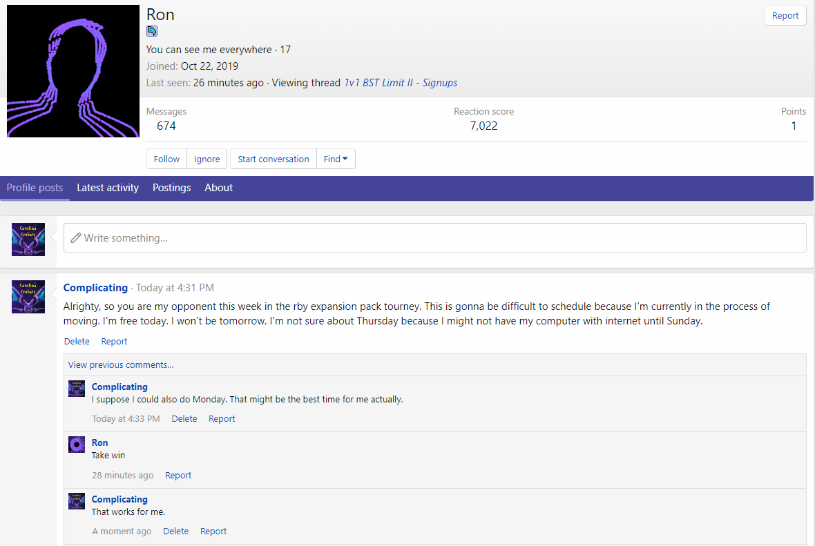Open the 1v1 BST Limit II - Signups thread
815x546 pixels.
(x=401, y=83)
